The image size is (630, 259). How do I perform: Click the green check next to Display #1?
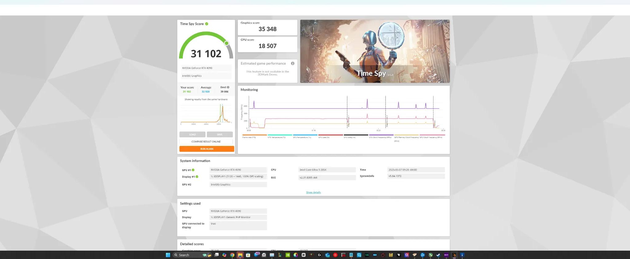click(197, 177)
